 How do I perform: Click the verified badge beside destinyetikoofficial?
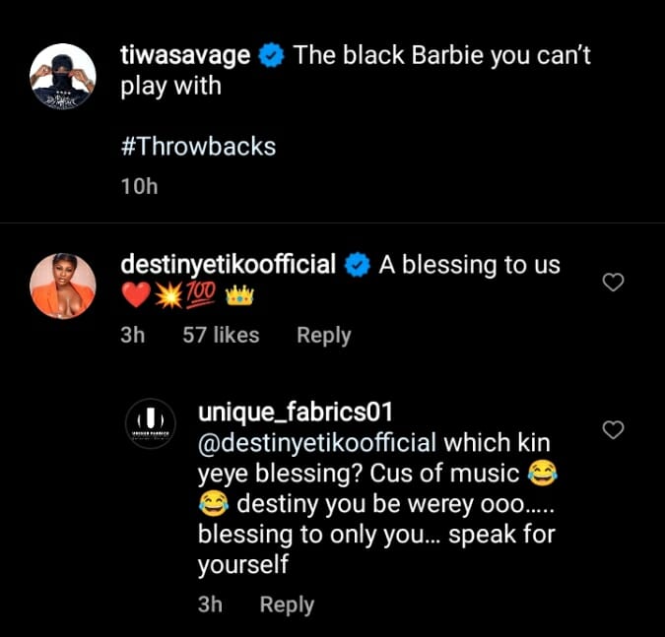(357, 265)
